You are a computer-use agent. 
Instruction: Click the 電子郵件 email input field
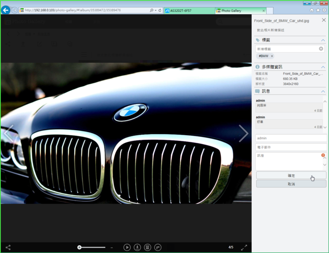(x=291, y=147)
